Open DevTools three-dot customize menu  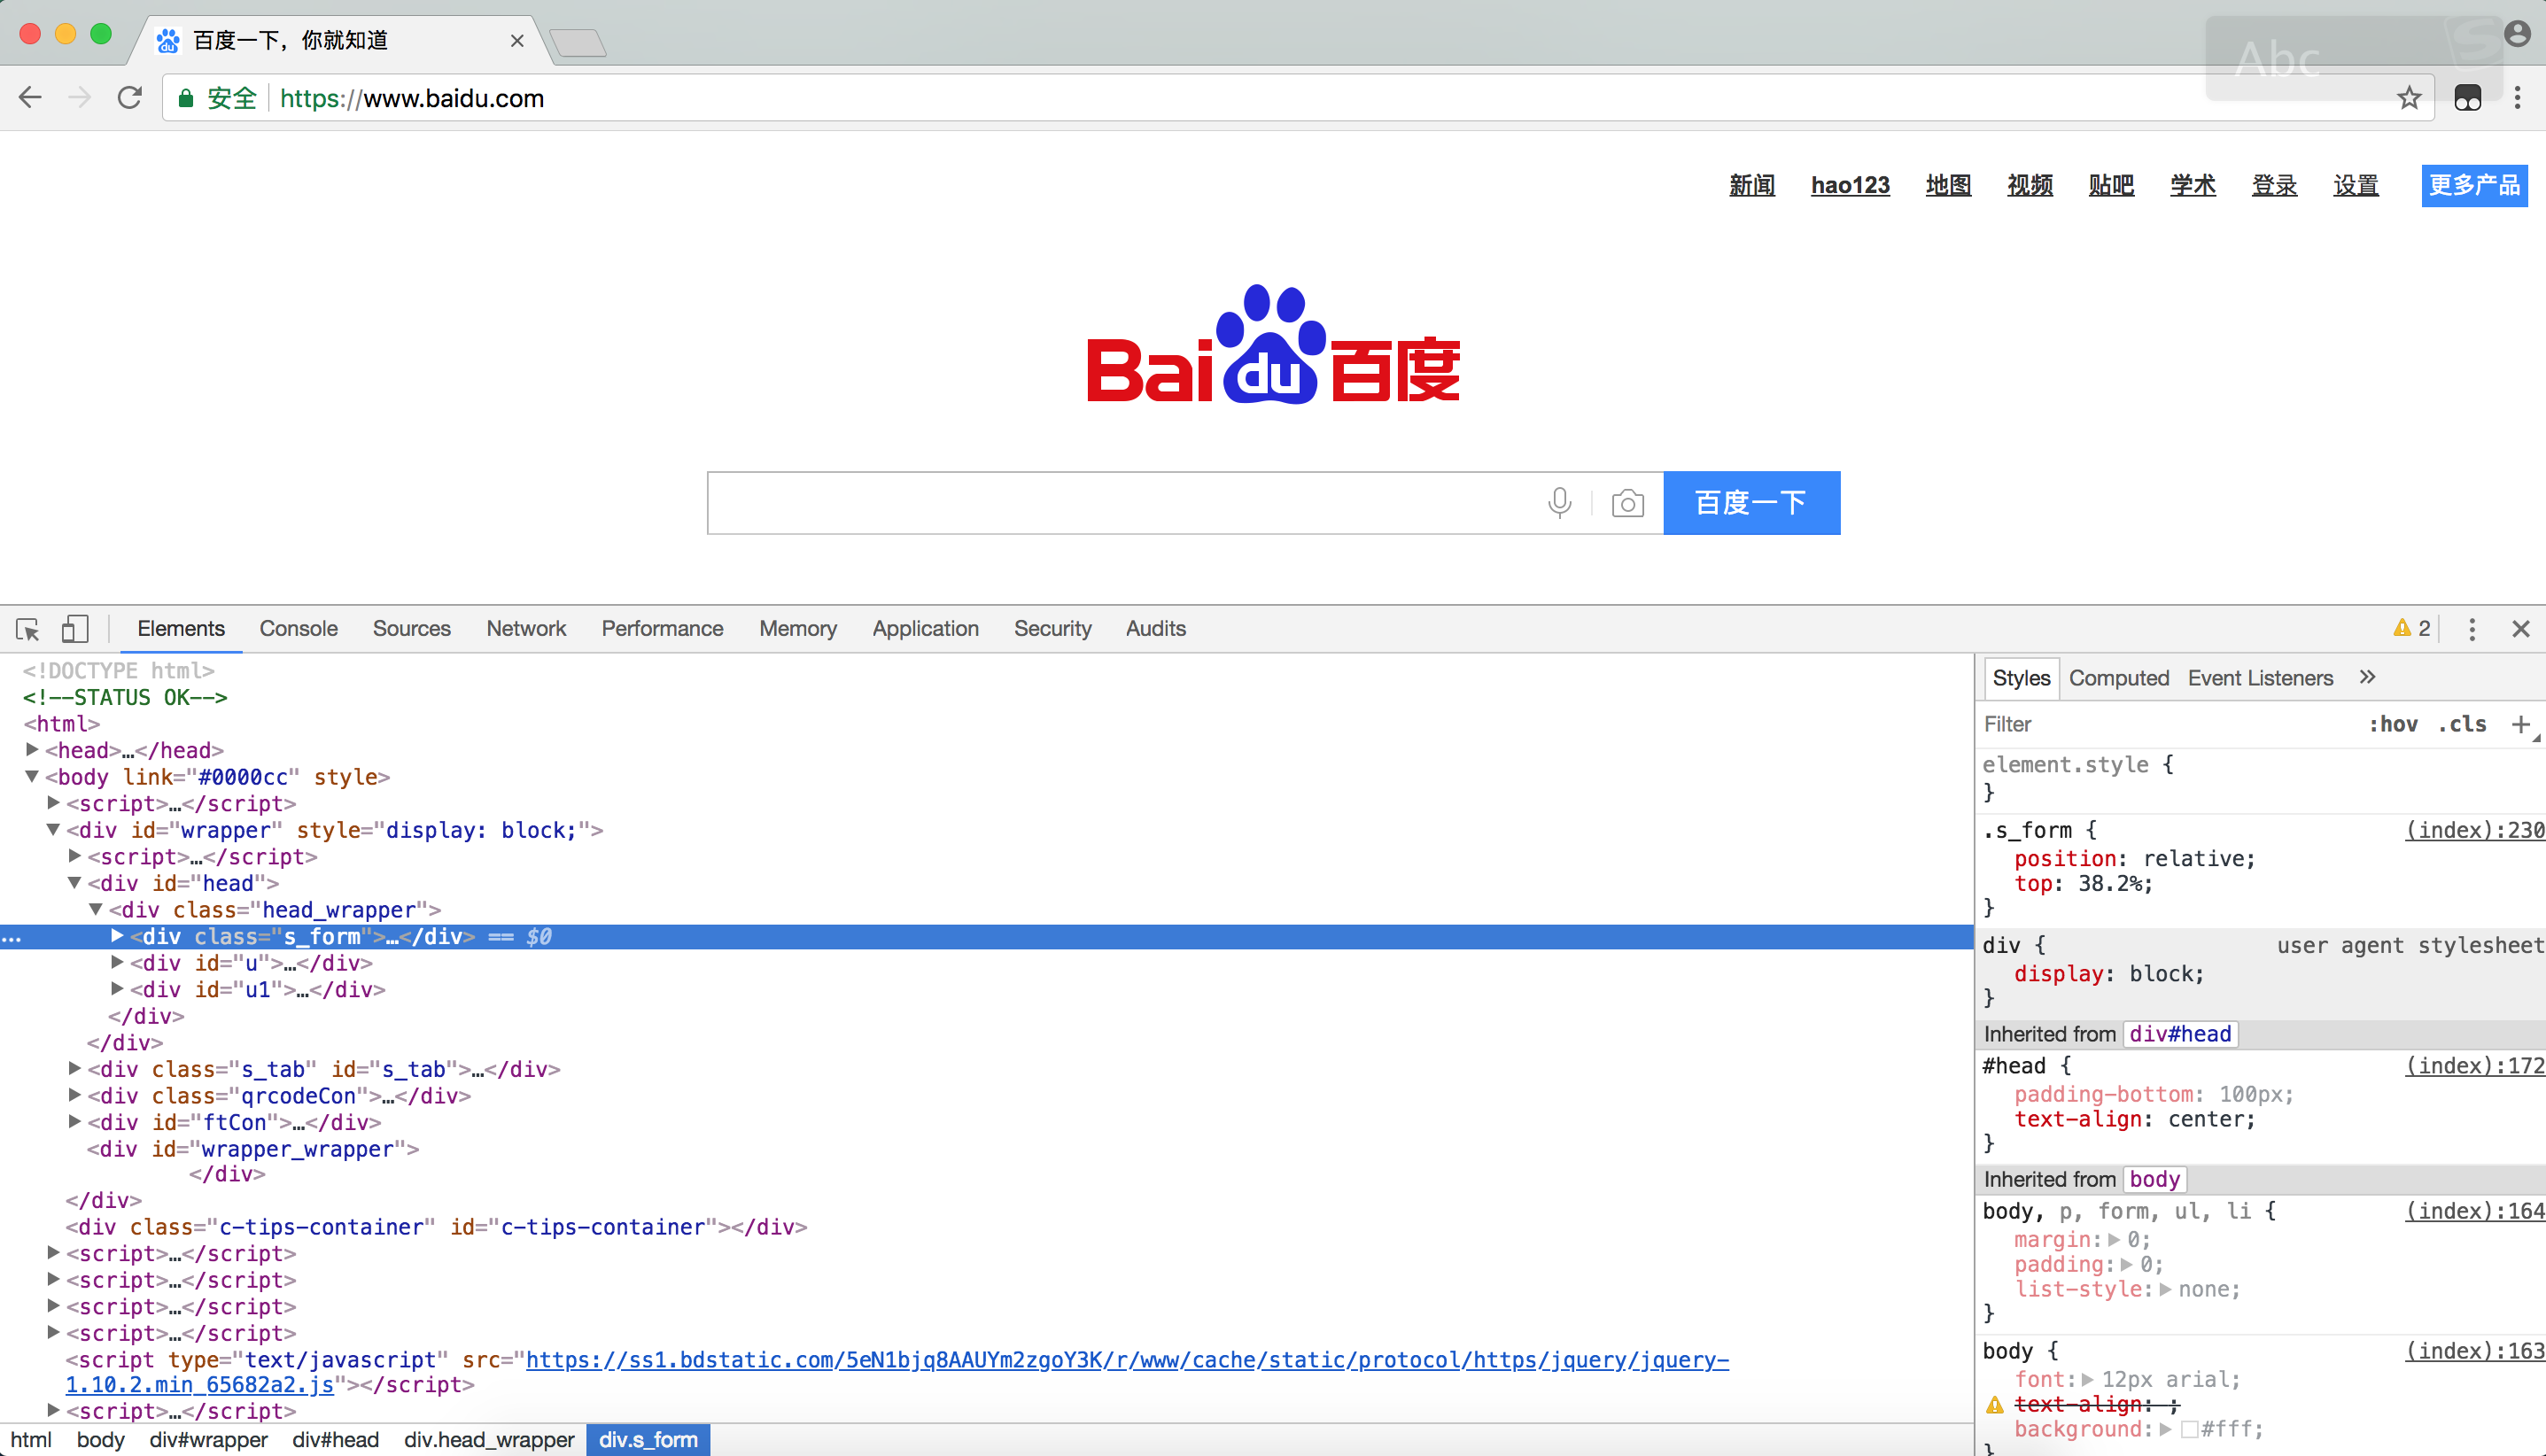pyautogui.click(x=2471, y=629)
